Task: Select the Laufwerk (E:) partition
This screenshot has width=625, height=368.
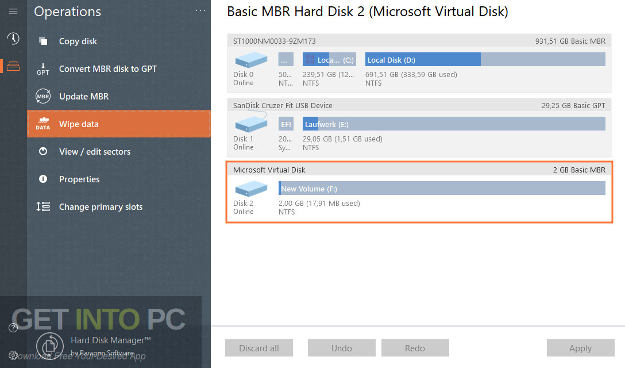Action: click(x=454, y=124)
